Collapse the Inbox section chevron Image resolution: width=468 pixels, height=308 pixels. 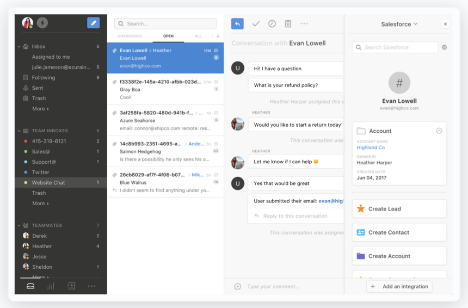click(19, 47)
